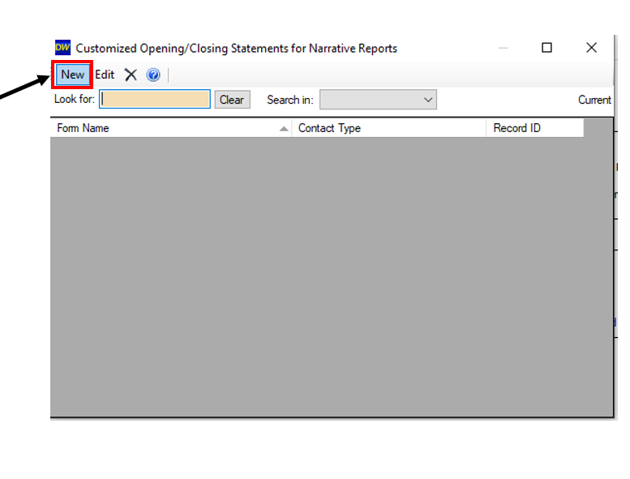Viewport: 630px width, 479px height.
Task: Click the New toolbar button
Action: click(73, 75)
